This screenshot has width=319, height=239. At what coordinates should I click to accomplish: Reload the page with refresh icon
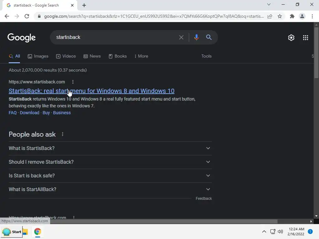pos(27,16)
